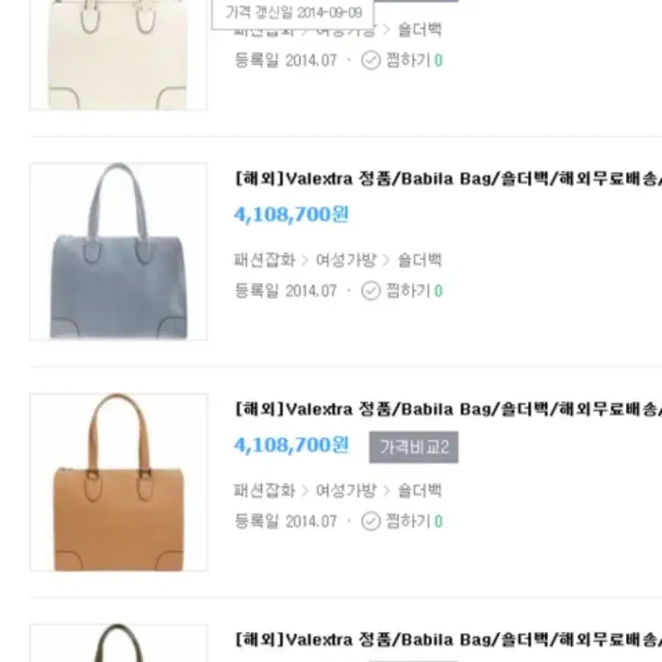View the gray-blue bag product thumbnail
Image resolution: width=662 pixels, height=662 pixels.
click(118, 251)
